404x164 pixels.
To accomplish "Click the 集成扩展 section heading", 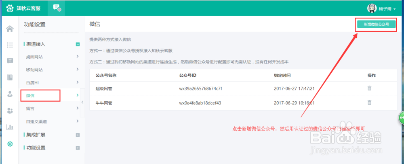I will (x=36, y=135).
